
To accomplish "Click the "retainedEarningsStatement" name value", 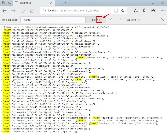I will tap(29, 93).
